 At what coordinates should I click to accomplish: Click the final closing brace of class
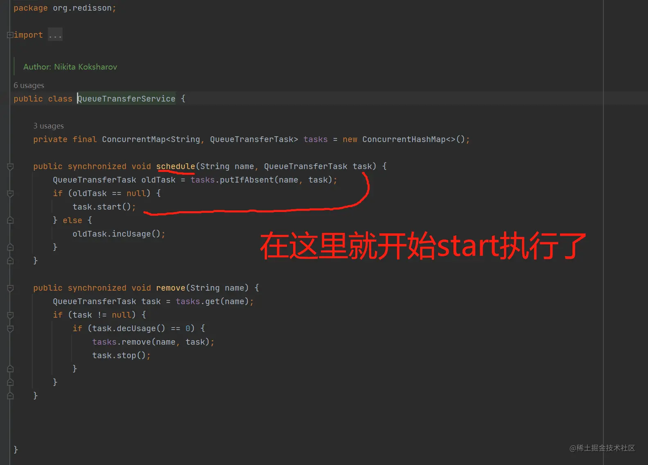tap(16, 449)
